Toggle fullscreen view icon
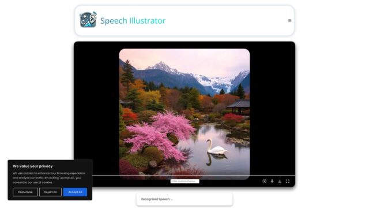Image resolution: width=369 pixels, height=208 pixels. coord(288,181)
